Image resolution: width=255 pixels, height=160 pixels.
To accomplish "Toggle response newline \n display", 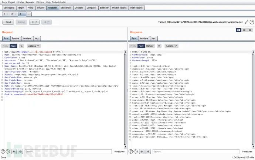I will click(159, 46).
